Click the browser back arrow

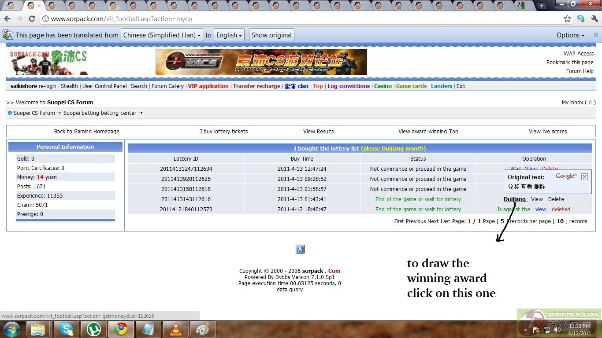(x=7, y=19)
